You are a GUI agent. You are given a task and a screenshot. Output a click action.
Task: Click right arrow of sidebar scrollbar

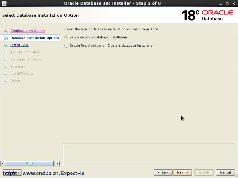tap(57, 164)
